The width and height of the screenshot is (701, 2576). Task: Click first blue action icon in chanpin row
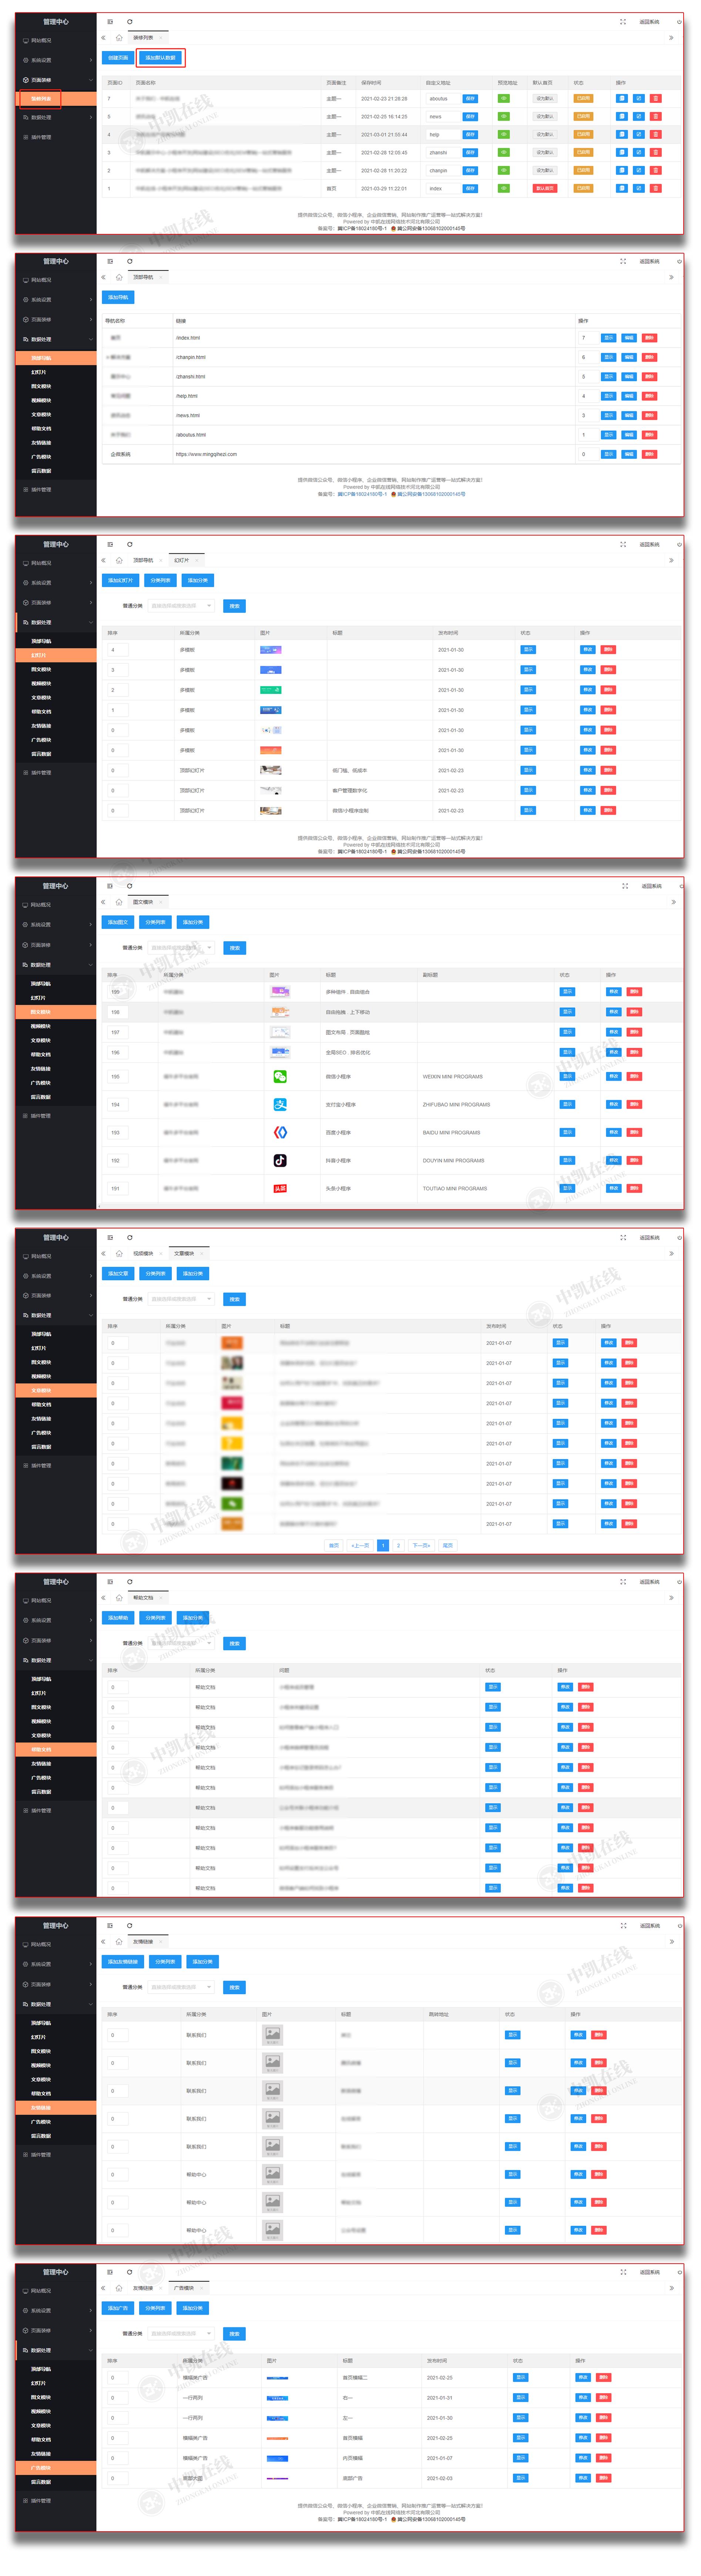622,170
